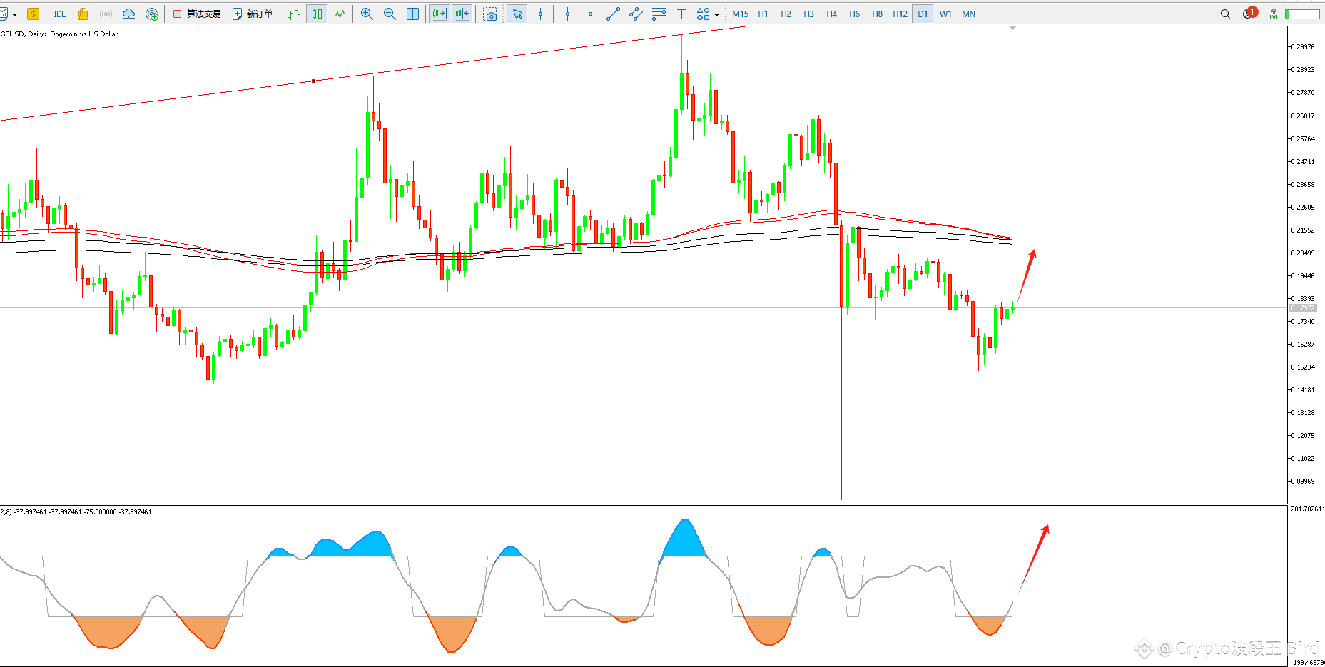Select the D1 daily timeframe
Screen dimensions: 1325x667
pyautogui.click(x=923, y=14)
